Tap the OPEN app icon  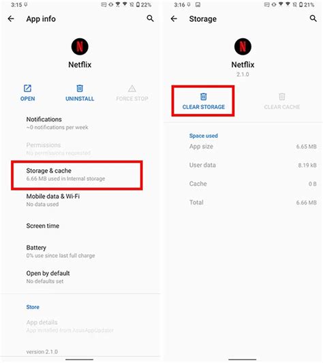tap(27, 89)
